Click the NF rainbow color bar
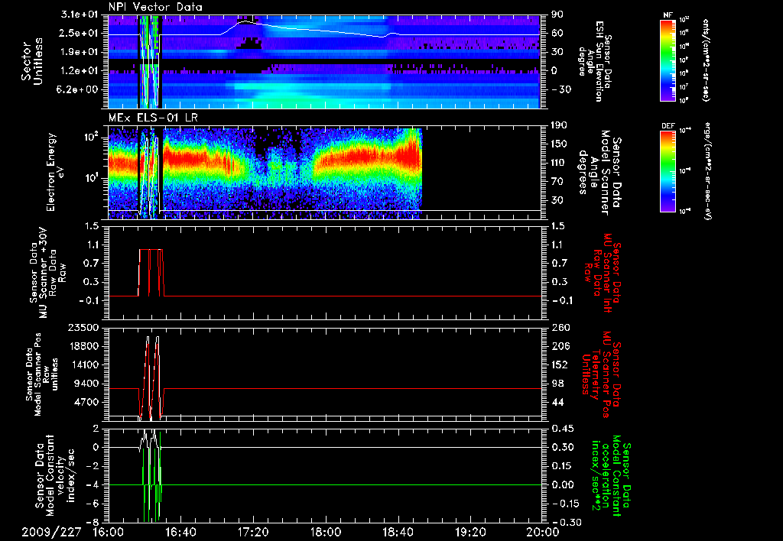The width and height of the screenshot is (783, 541). point(668,60)
